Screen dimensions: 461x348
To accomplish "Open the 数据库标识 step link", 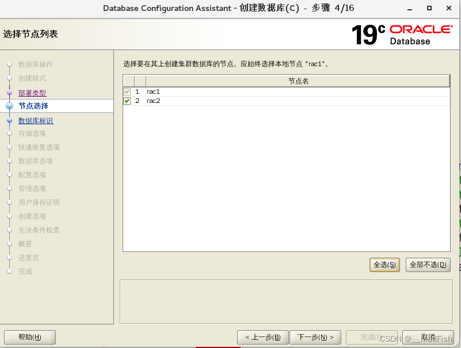I will pyautogui.click(x=36, y=121).
